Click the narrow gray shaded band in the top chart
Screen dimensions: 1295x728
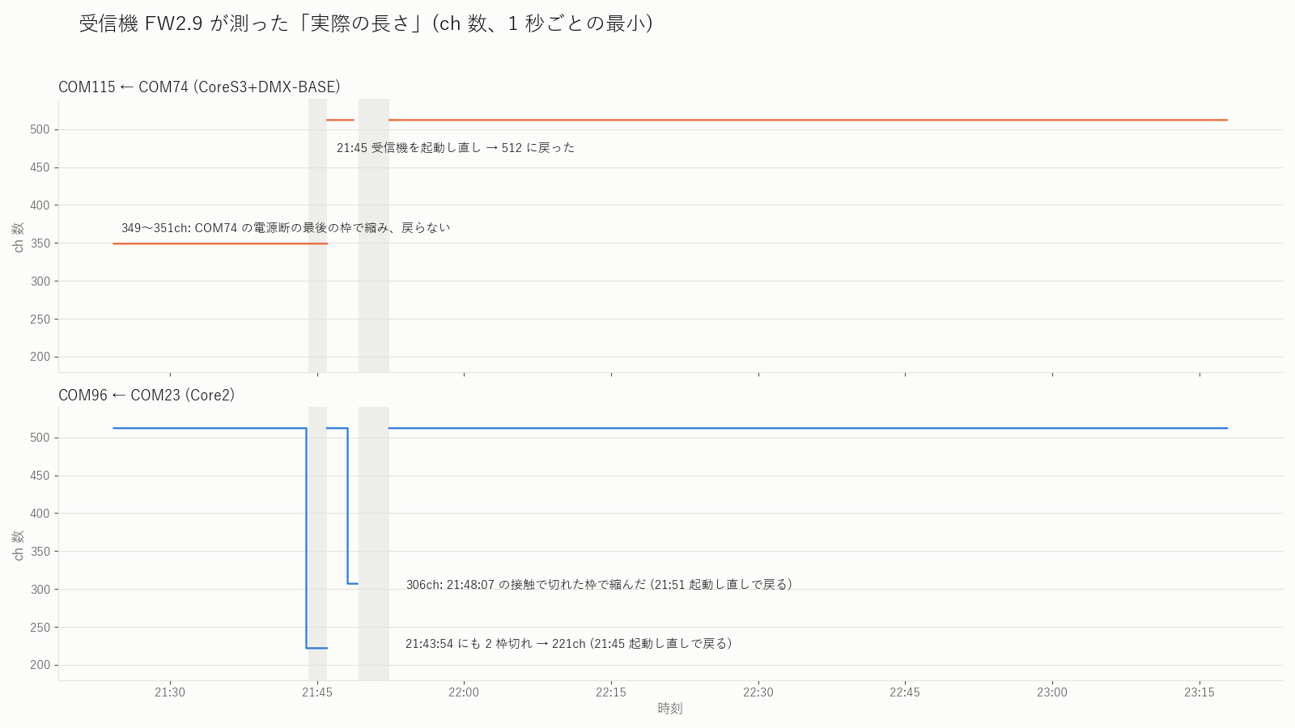317,235
